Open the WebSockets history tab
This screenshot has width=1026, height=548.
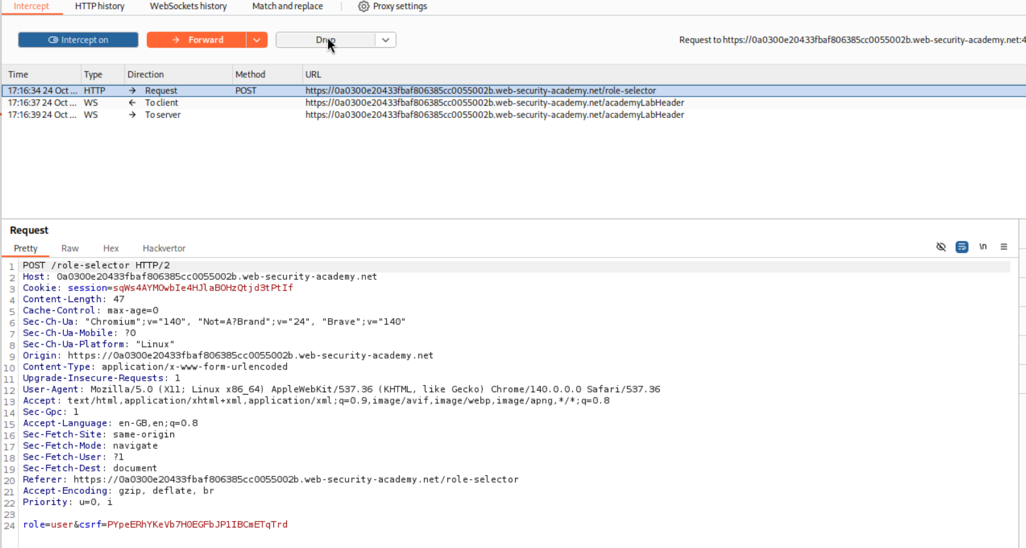click(188, 6)
